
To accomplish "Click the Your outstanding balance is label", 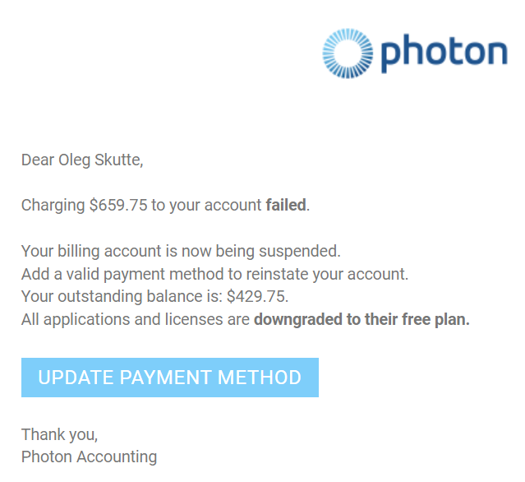I will click(122, 297).
